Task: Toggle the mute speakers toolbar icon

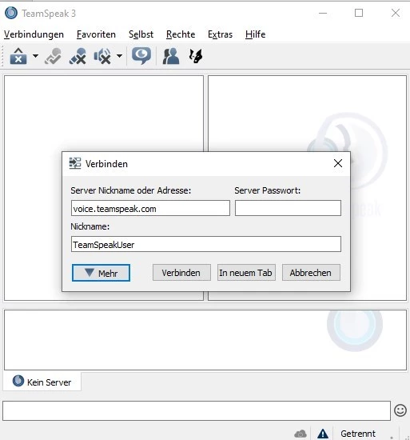Action: pyautogui.click(x=102, y=56)
